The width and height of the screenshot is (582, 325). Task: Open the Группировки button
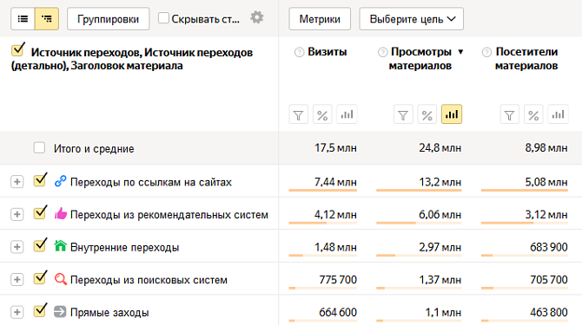coord(108,18)
